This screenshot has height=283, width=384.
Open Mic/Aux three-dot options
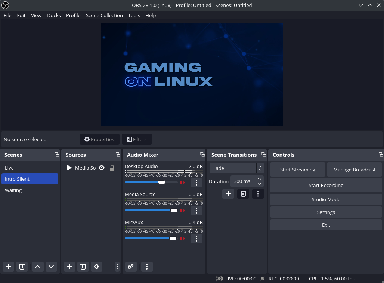[x=196, y=239]
